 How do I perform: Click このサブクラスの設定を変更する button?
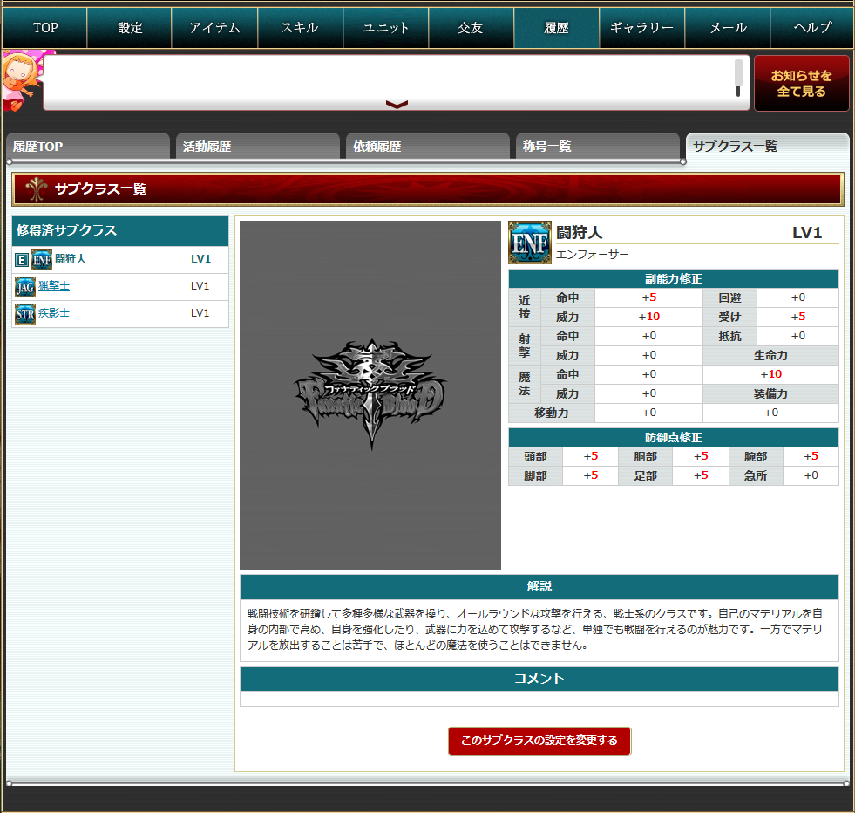coord(539,741)
